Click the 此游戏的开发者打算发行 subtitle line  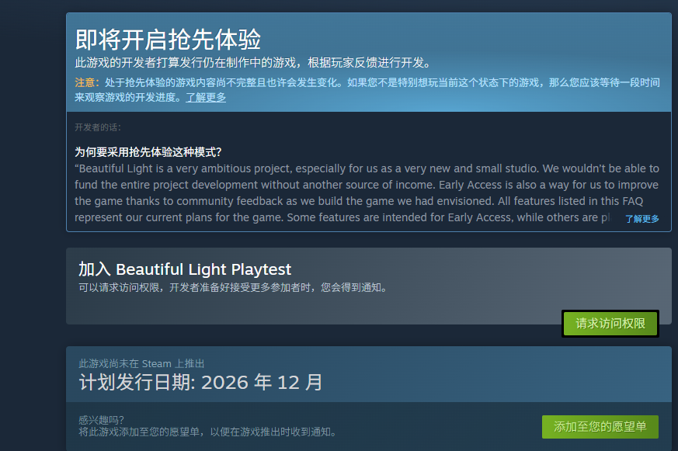click(252, 63)
